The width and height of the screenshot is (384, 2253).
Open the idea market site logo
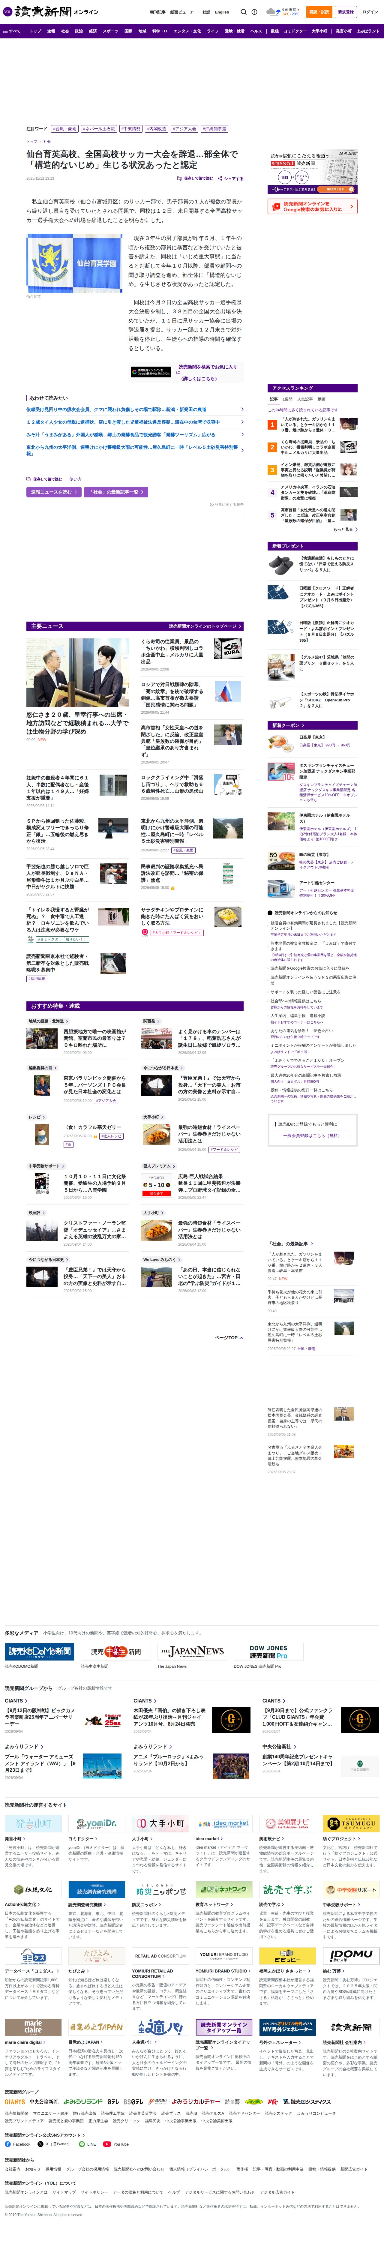coord(223,1824)
